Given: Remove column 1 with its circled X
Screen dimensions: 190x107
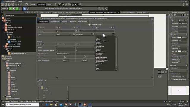Looking at the screenshot, I should (77, 28).
